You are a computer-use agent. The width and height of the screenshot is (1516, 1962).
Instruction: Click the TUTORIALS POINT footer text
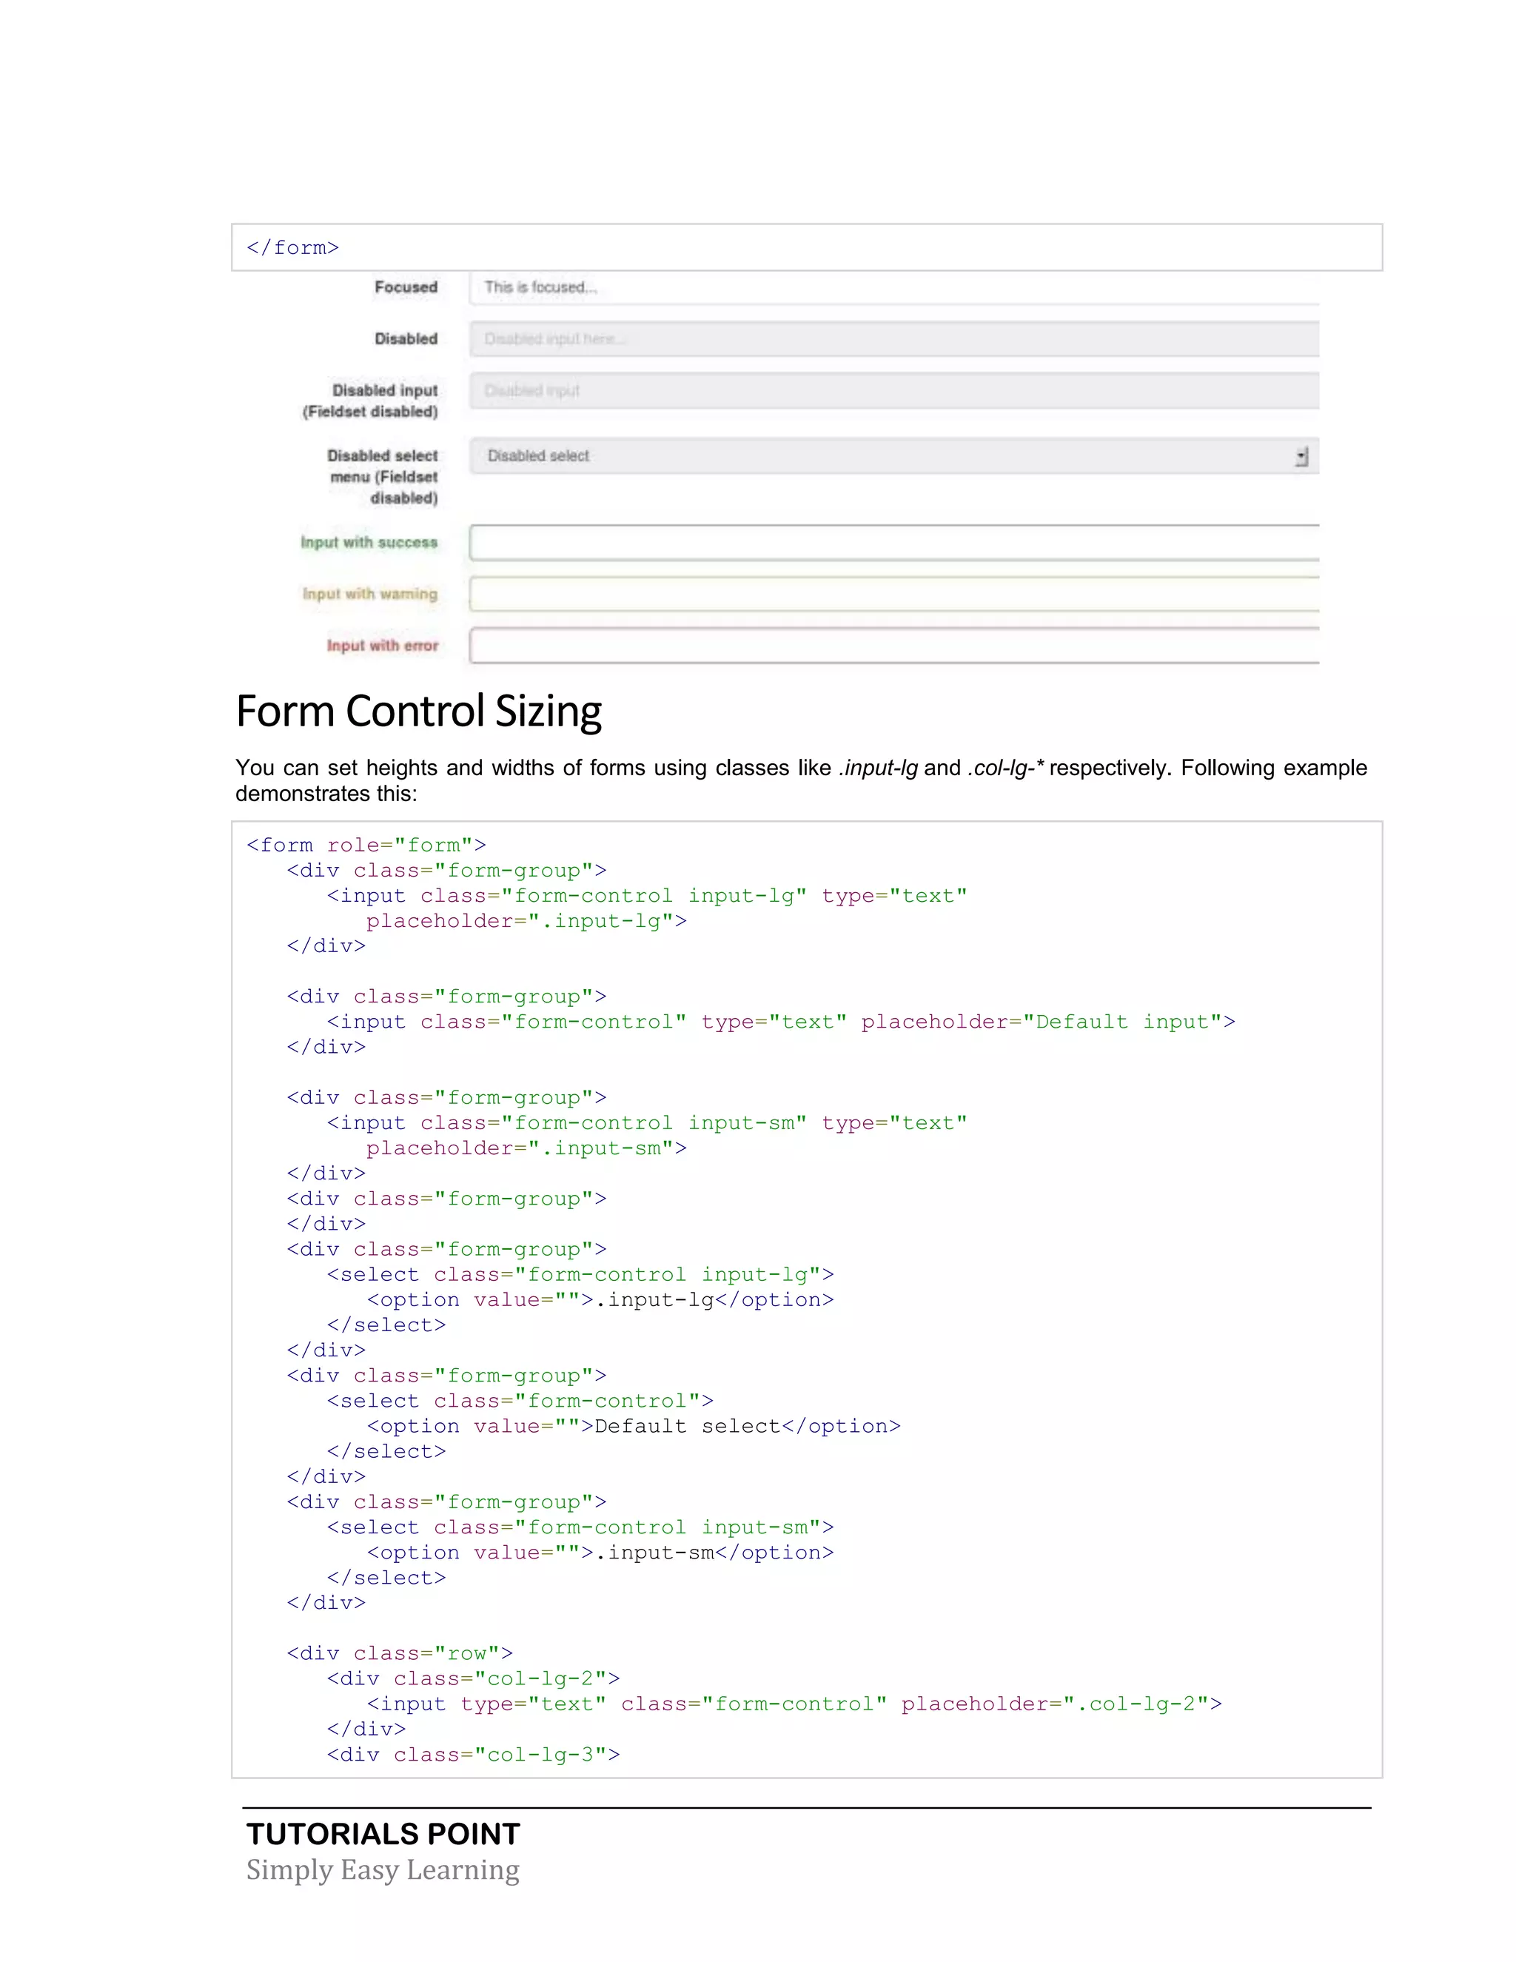click(383, 1833)
